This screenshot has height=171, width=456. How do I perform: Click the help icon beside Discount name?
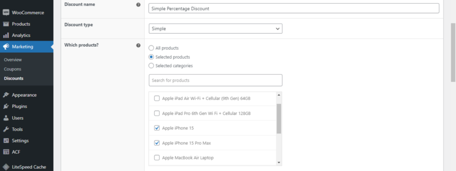click(138, 4)
